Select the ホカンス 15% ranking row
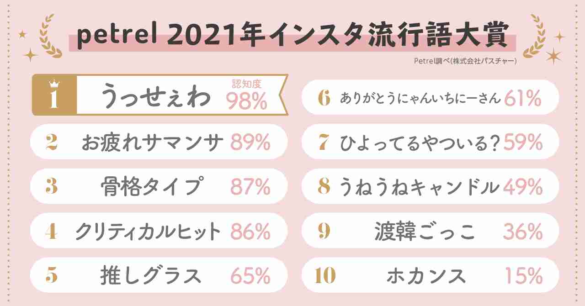 click(x=431, y=275)
